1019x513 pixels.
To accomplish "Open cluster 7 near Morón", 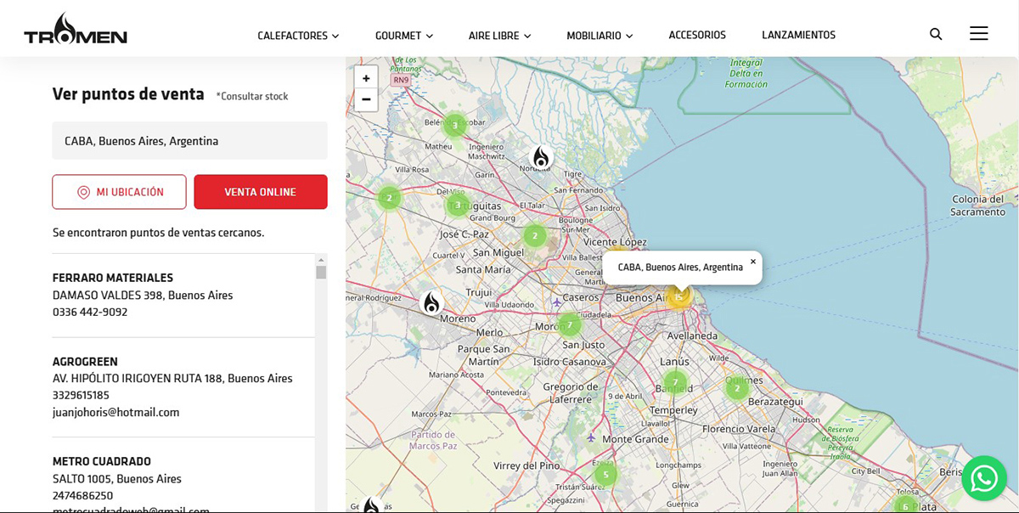I will (x=569, y=324).
